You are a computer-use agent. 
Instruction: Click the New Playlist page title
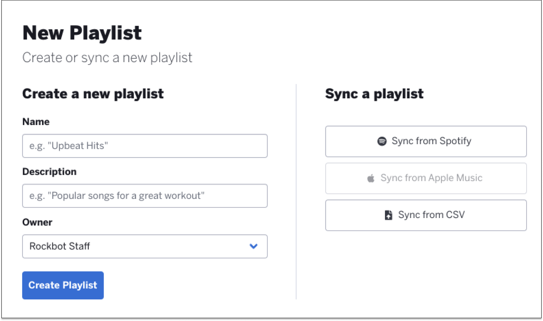82,33
